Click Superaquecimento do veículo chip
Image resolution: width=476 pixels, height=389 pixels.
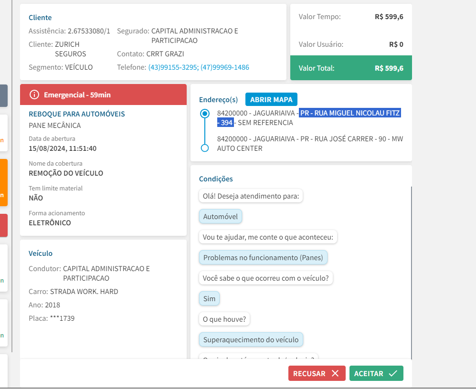pyautogui.click(x=251, y=339)
